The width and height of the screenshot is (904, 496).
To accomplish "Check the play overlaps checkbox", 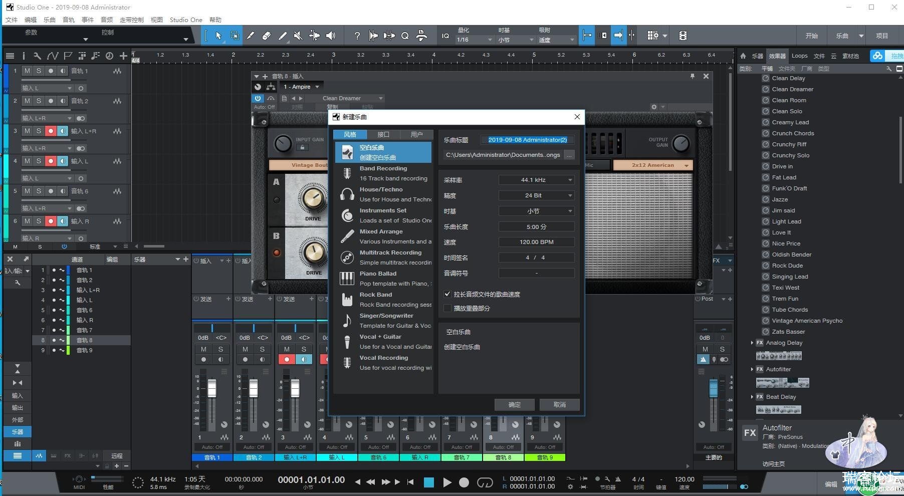I will click(447, 308).
